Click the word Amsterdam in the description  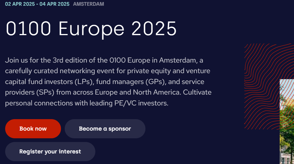178,60
